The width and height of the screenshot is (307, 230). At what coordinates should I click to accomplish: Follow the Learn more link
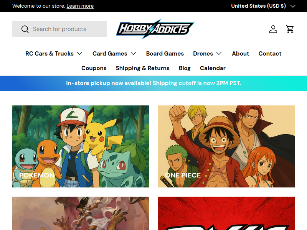tap(80, 6)
